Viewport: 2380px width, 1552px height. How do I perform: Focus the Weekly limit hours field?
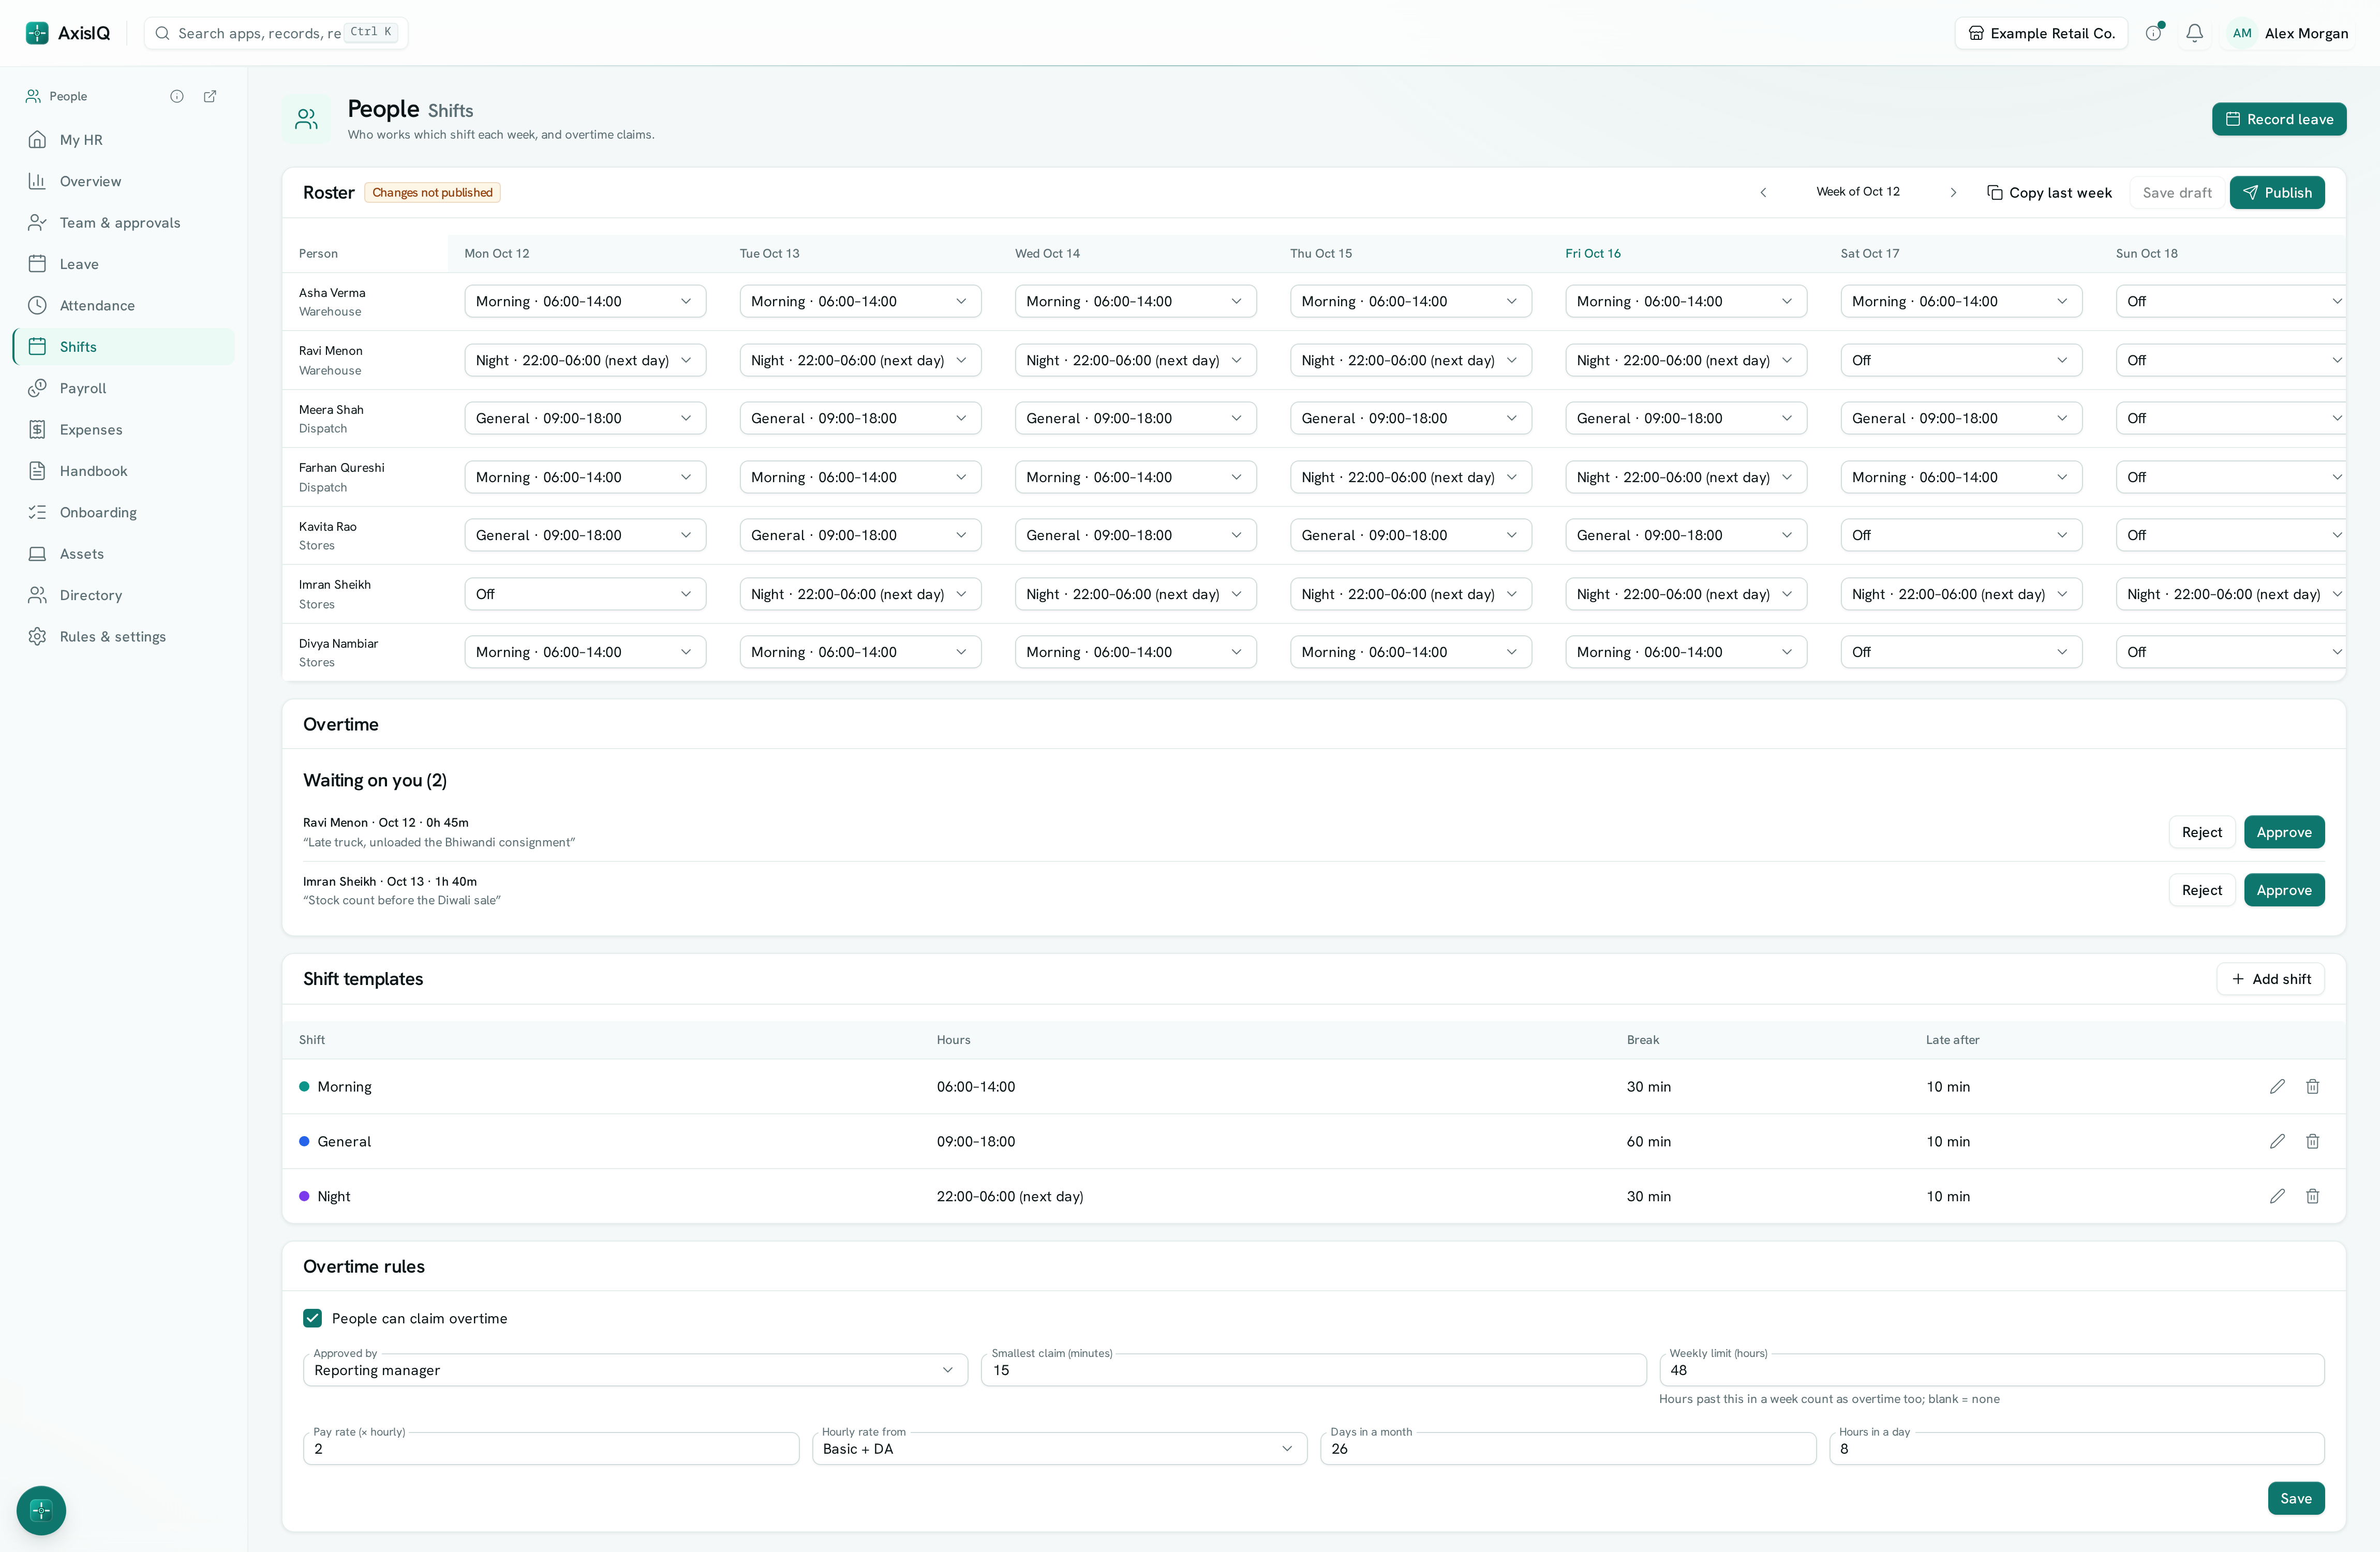coord(1991,1370)
